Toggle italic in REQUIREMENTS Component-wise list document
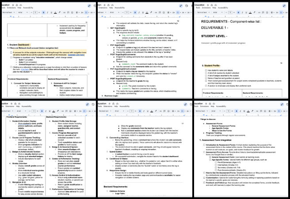This screenshot has width=290, height=199. 242,12
